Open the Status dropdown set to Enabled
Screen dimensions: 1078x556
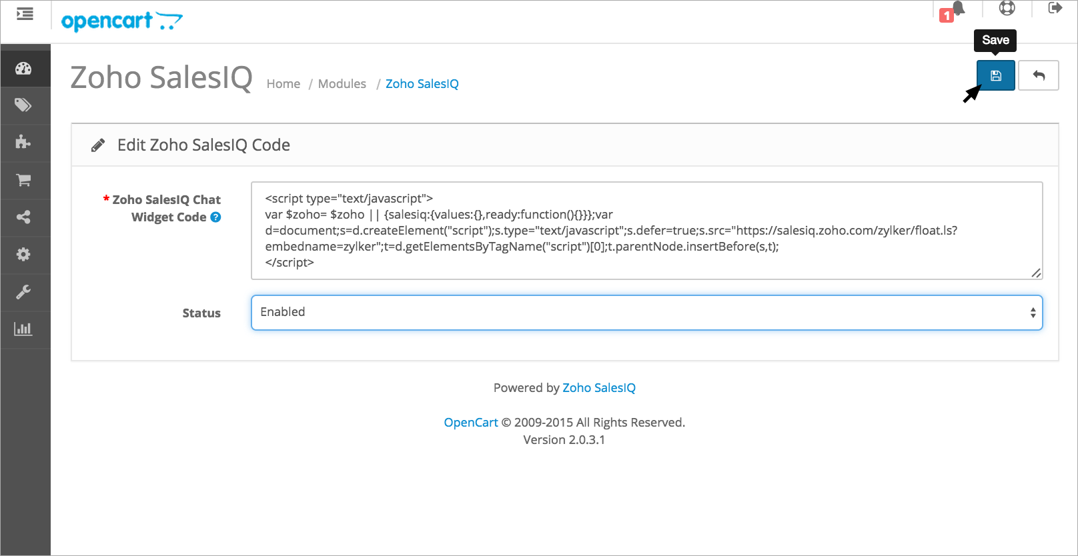pos(646,313)
